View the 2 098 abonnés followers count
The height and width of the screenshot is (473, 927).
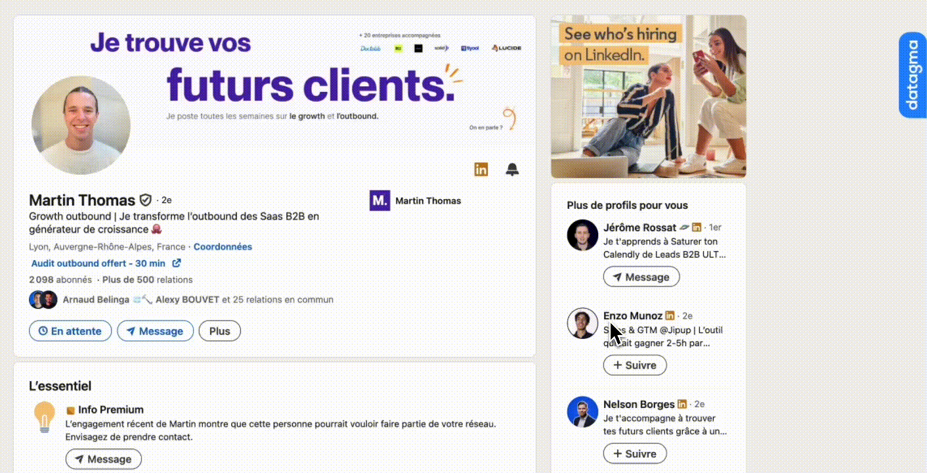(x=60, y=280)
